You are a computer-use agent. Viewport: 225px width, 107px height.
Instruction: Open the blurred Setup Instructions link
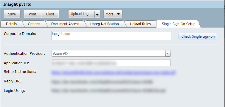click(113, 73)
